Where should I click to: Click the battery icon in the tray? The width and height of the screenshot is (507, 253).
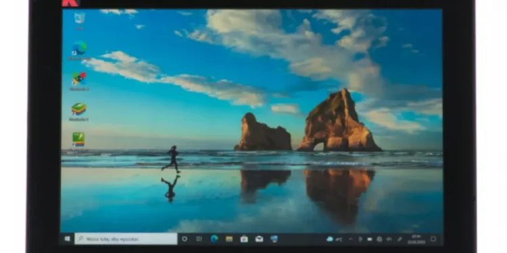tap(369, 239)
